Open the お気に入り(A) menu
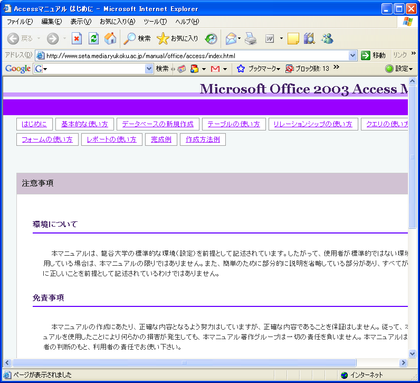 [117, 22]
